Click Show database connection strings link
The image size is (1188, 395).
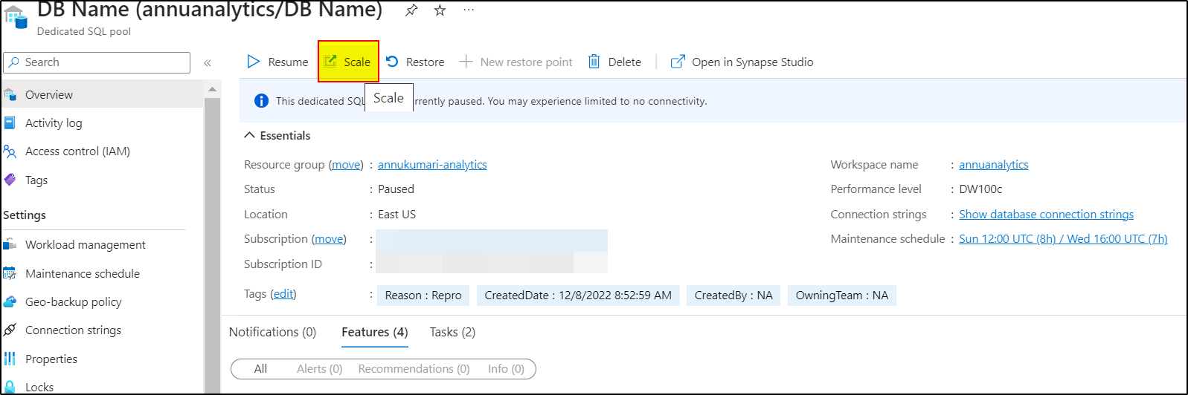coord(1046,215)
